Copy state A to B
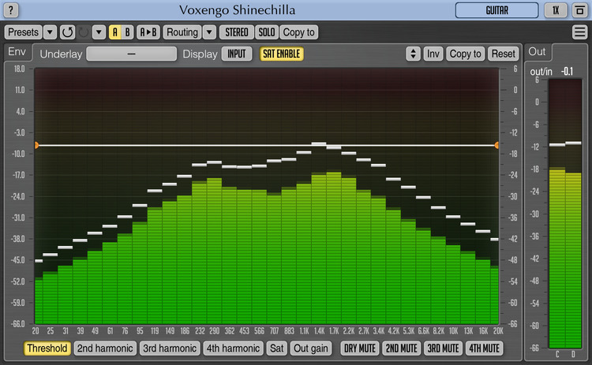The image size is (592, 365). (x=148, y=32)
